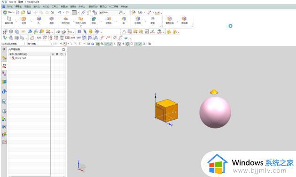
Task: Click the datum plane tool icon
Action: pyautogui.click(x=9, y=20)
